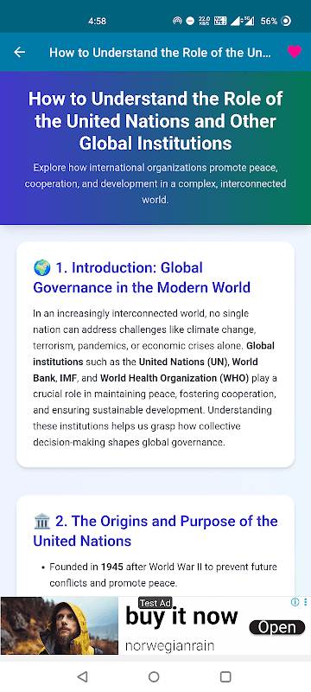The image size is (311, 692).
Task: Tap the back arrow in the header
Action: coord(19,52)
